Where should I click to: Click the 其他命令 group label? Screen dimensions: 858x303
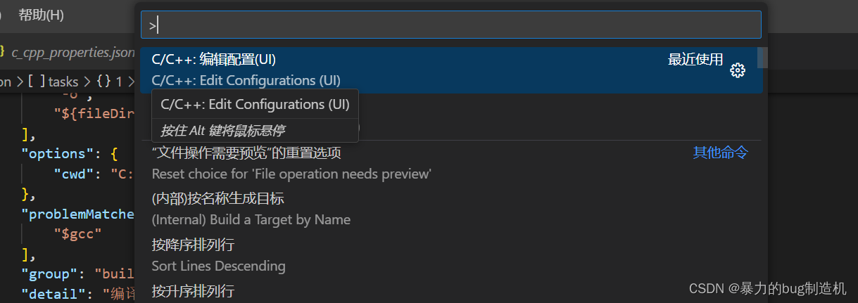click(720, 153)
